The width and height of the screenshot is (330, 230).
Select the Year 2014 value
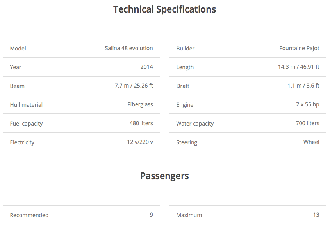pos(147,67)
